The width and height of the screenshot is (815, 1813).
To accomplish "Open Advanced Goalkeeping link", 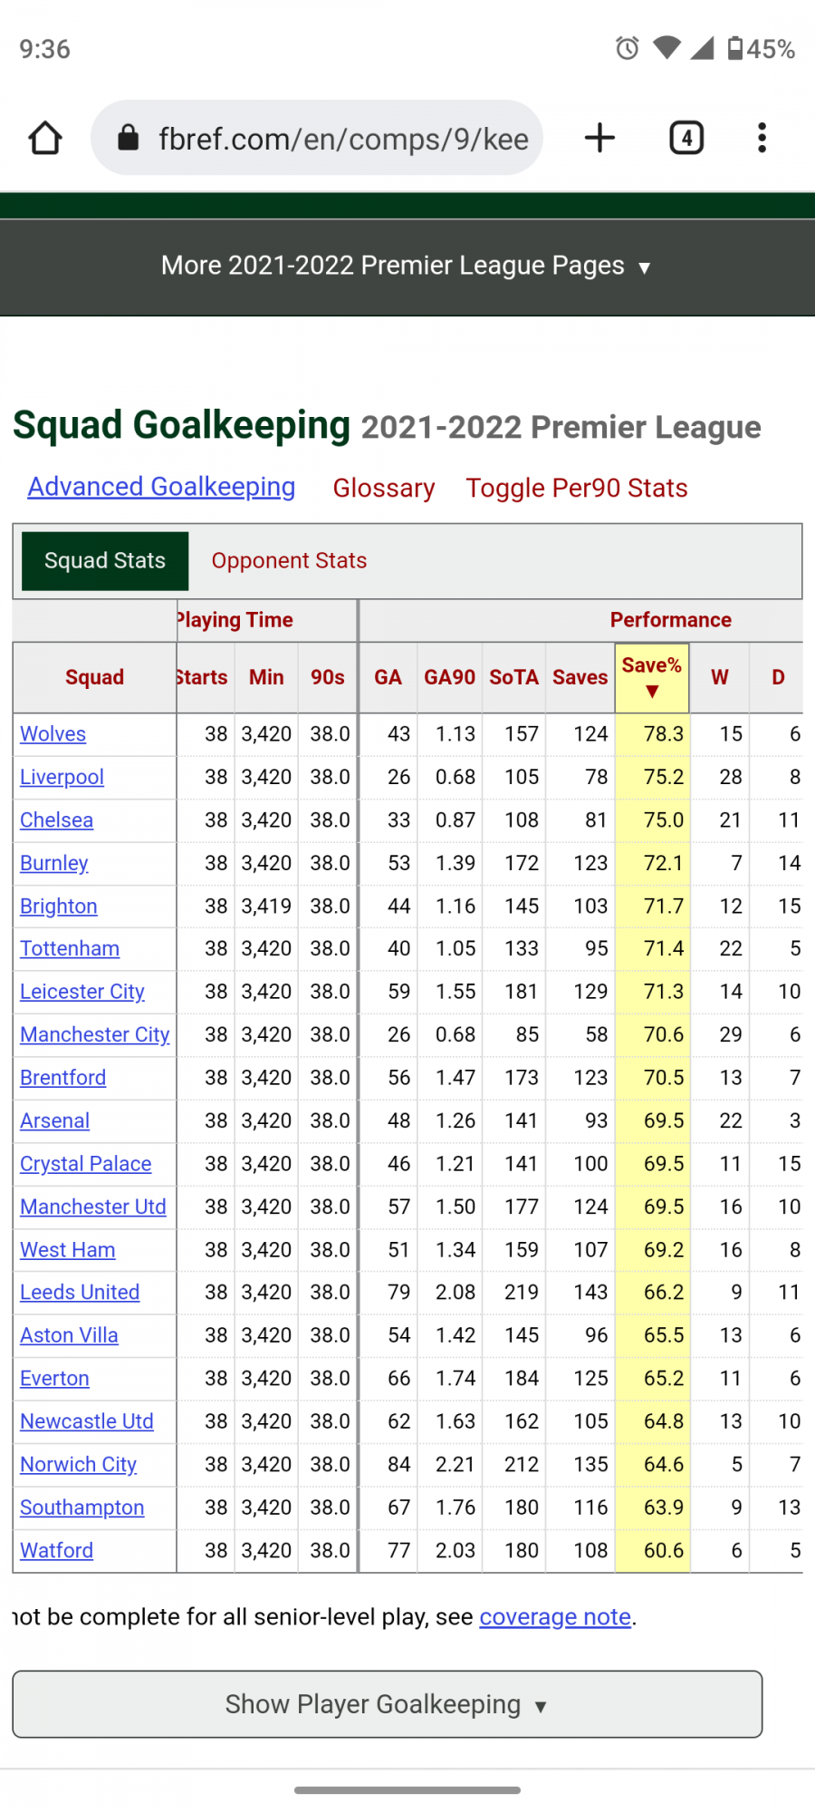I will pyautogui.click(x=161, y=487).
